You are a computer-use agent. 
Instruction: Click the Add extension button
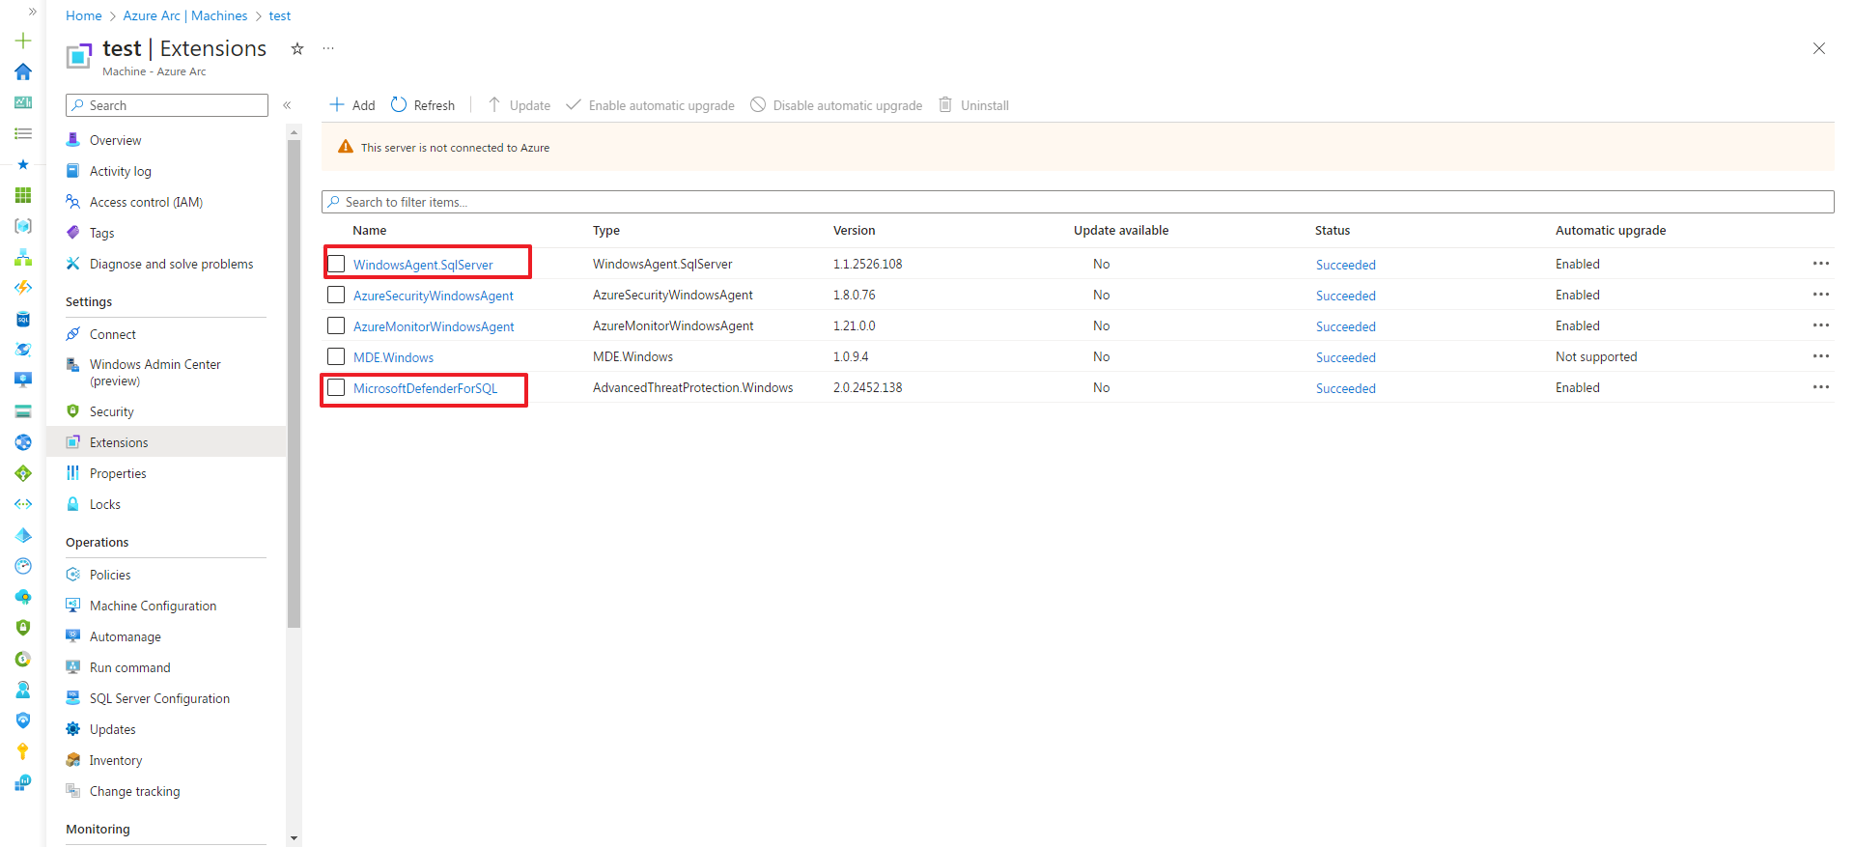352,105
